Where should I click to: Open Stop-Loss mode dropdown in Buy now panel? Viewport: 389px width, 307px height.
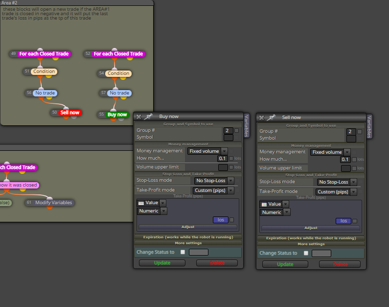click(214, 181)
